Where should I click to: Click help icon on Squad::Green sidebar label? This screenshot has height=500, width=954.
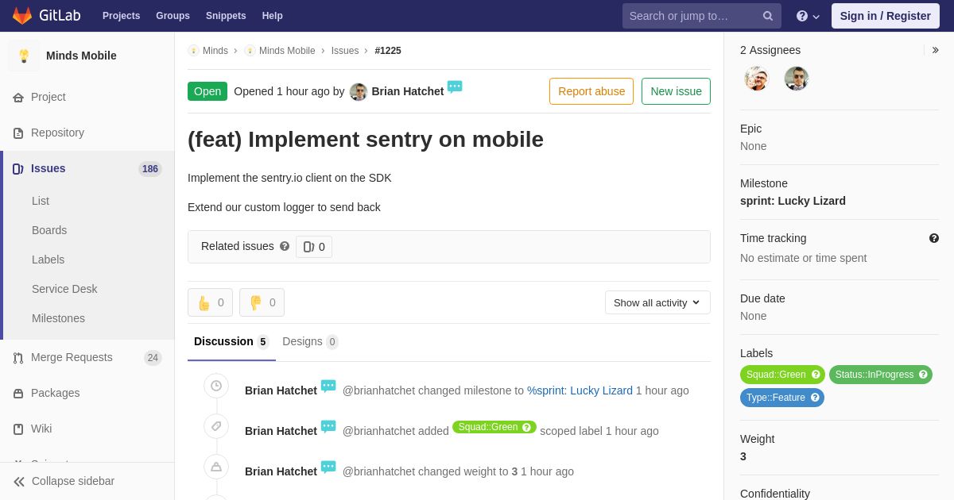coord(816,375)
